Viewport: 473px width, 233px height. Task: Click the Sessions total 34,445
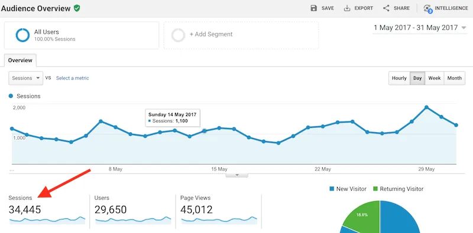click(25, 209)
